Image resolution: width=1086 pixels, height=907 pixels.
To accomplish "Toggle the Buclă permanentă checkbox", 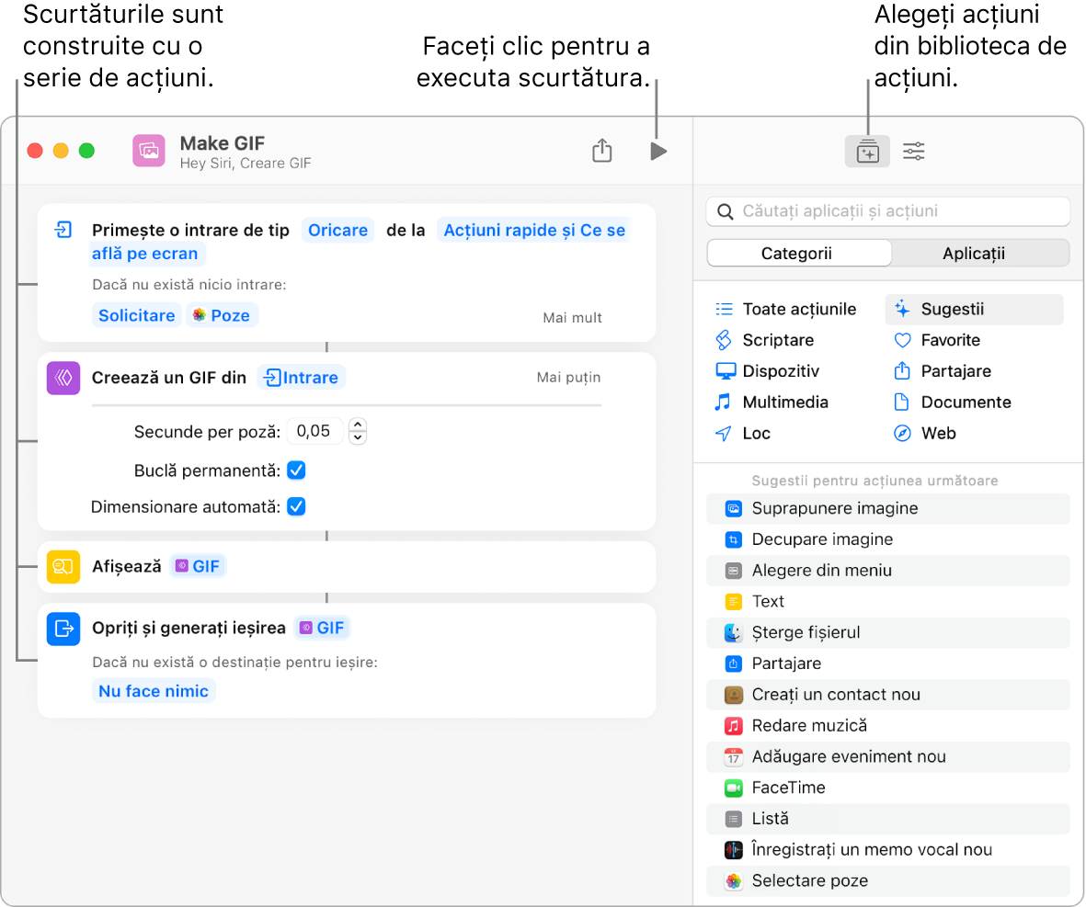I will 296,471.
